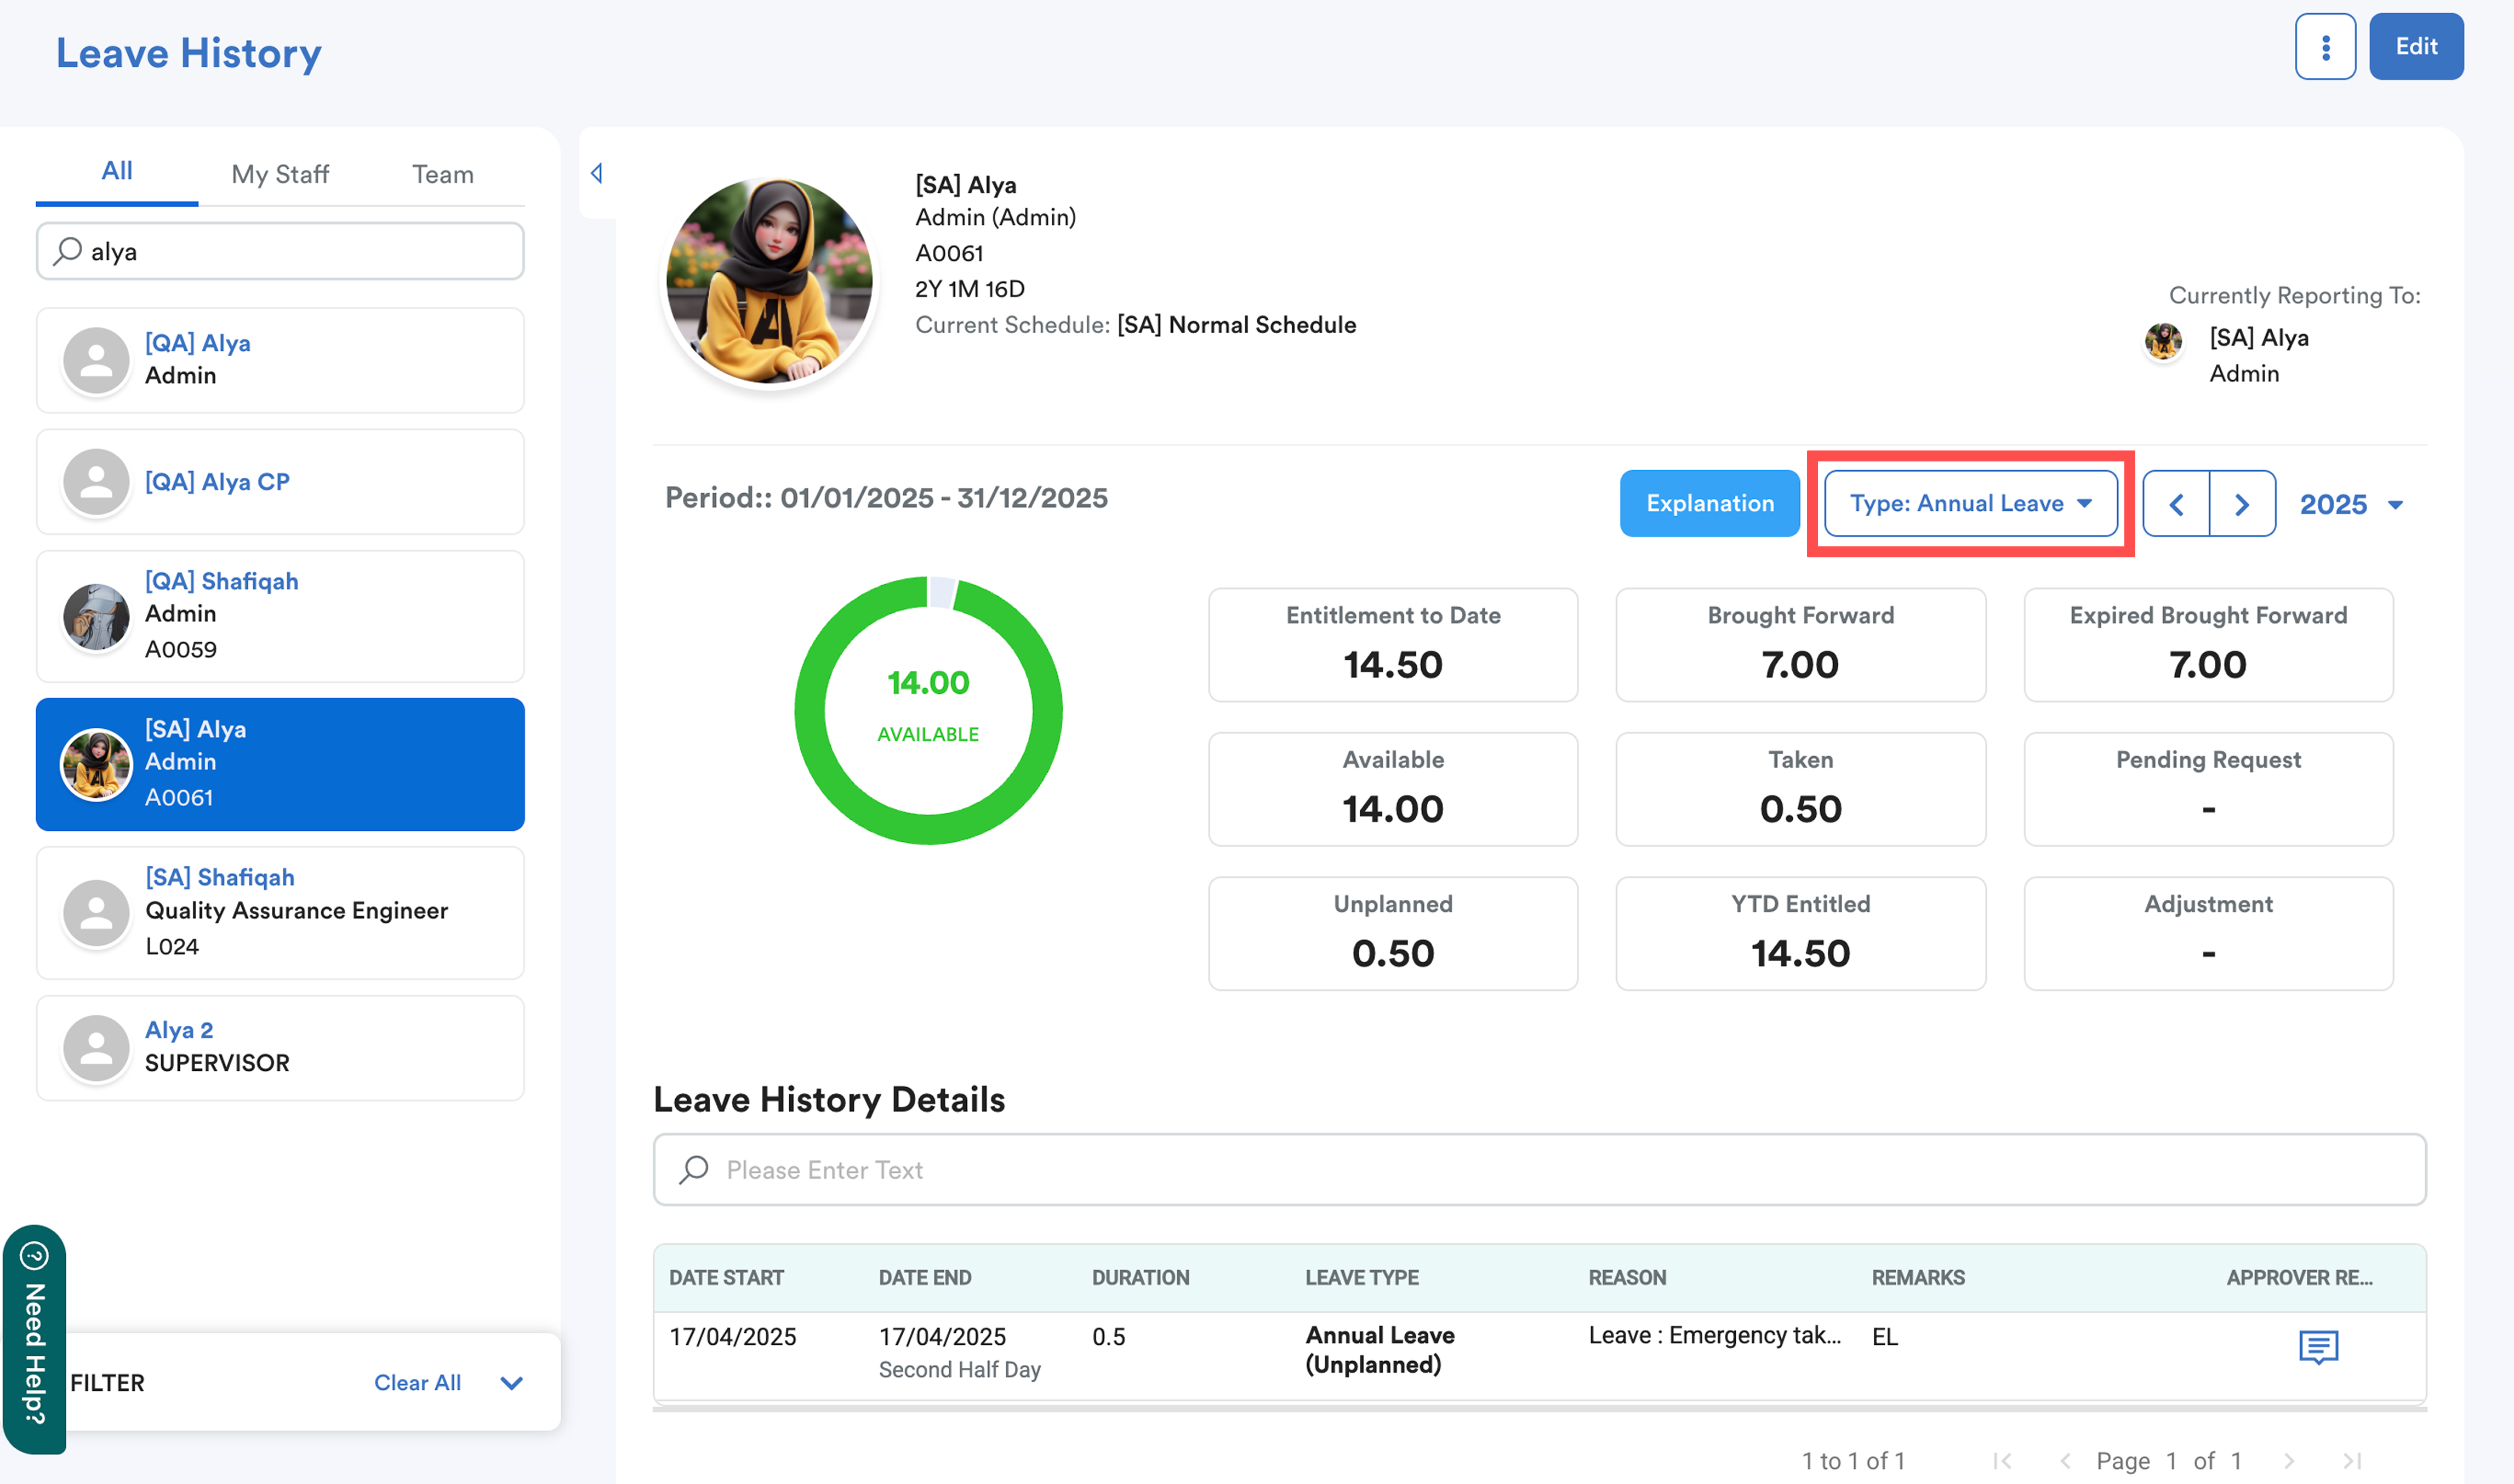Image resolution: width=2514 pixels, height=1484 pixels.
Task: Open the Type: Annual Leave dropdown
Action: point(1970,504)
